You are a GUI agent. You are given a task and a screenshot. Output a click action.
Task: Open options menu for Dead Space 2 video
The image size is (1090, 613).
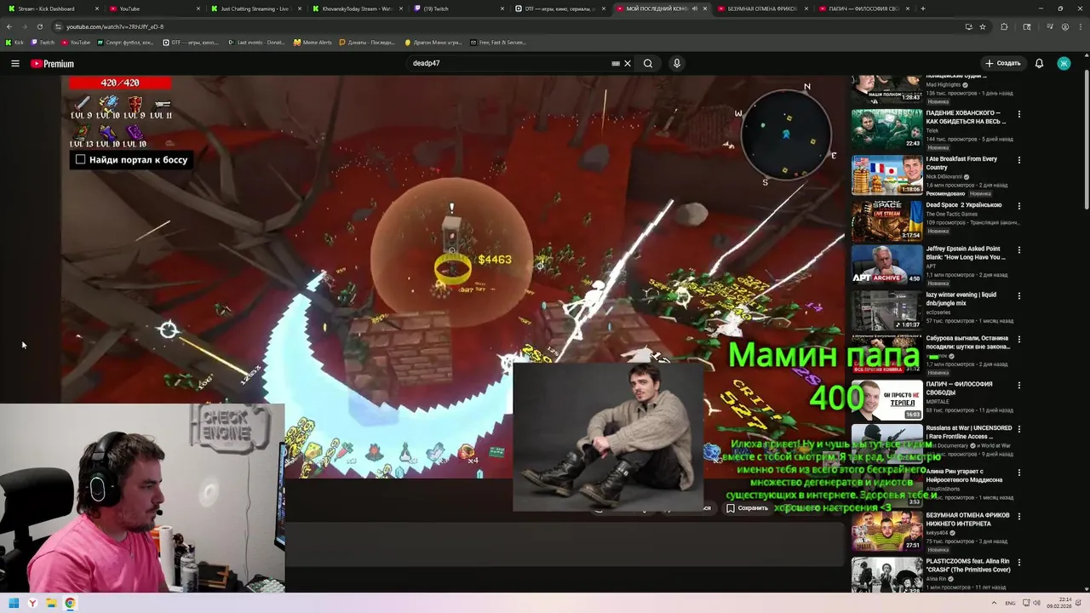click(x=1018, y=206)
